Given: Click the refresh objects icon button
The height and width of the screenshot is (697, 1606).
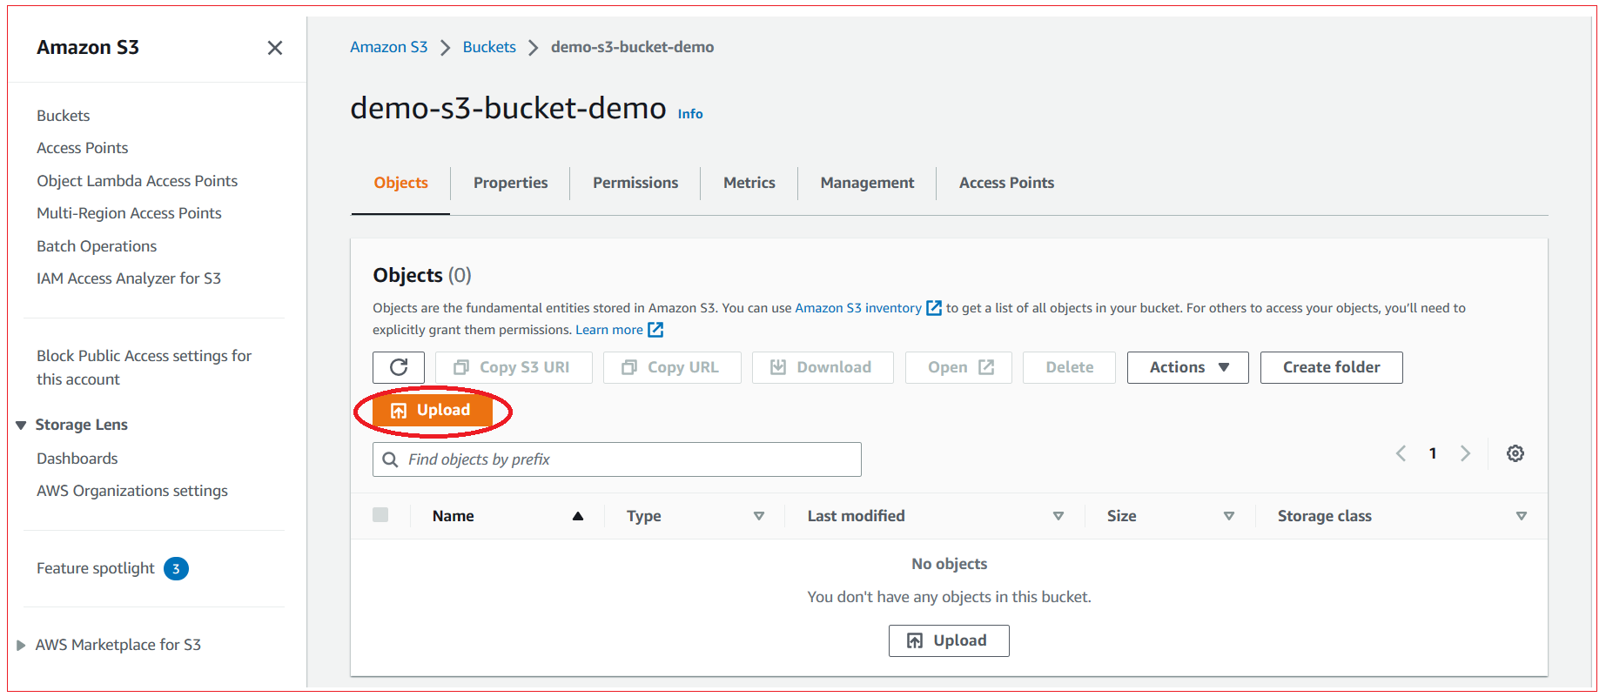Looking at the screenshot, I should tap(399, 367).
